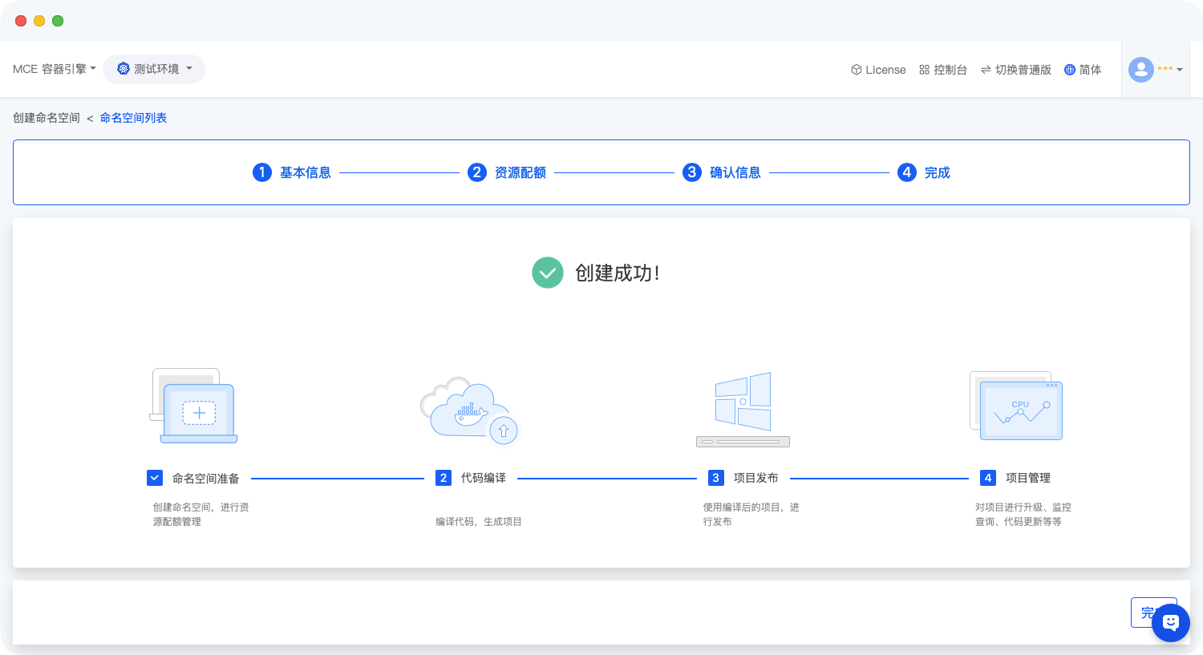Select step 2 资源配额
Image resolution: width=1203 pixels, height=655 pixels.
507,172
